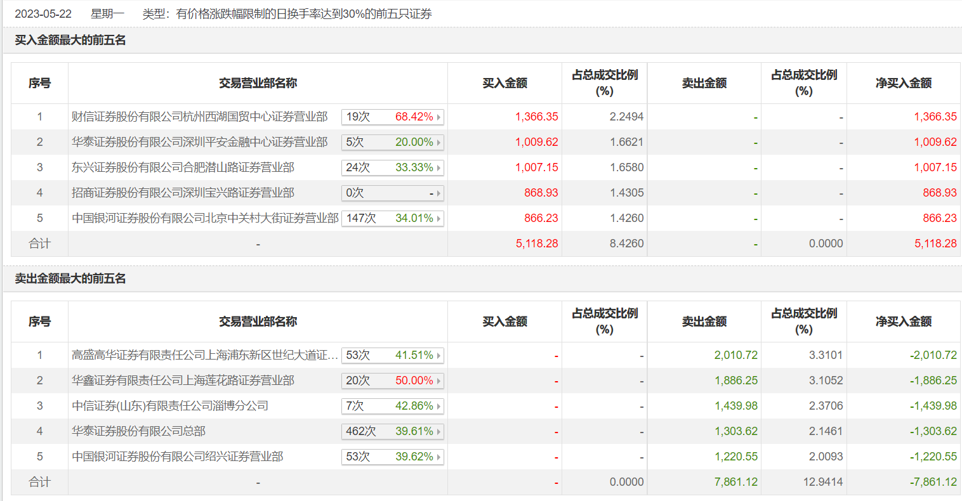Select 东兴证券's 净买入金额 value 1,007.15

coord(935,167)
